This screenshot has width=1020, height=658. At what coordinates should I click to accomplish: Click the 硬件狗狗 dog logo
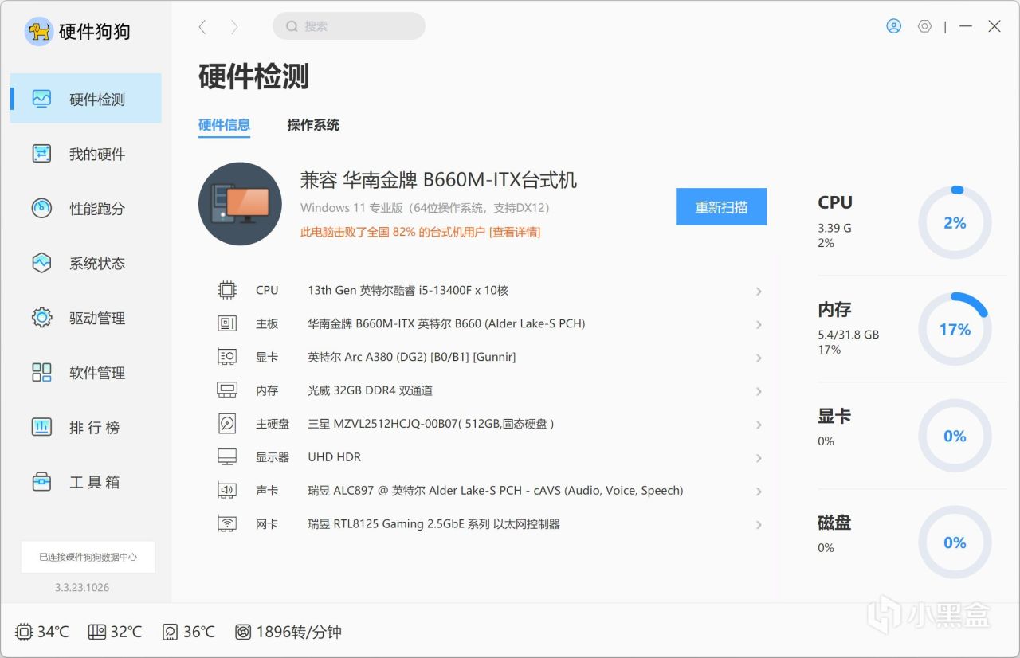point(38,32)
